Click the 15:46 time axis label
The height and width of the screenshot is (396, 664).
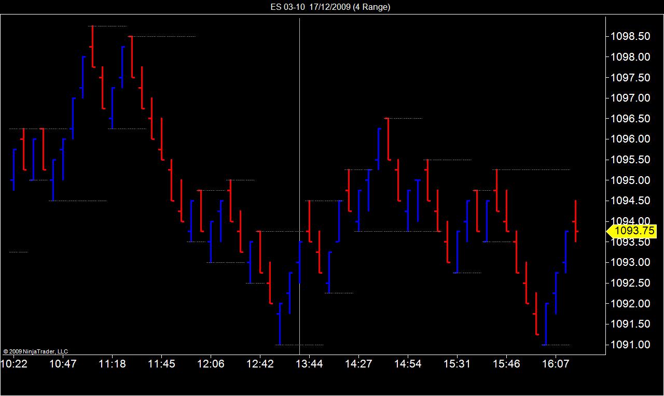point(506,364)
